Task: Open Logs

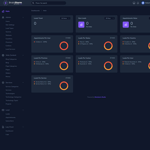Action: point(7,134)
